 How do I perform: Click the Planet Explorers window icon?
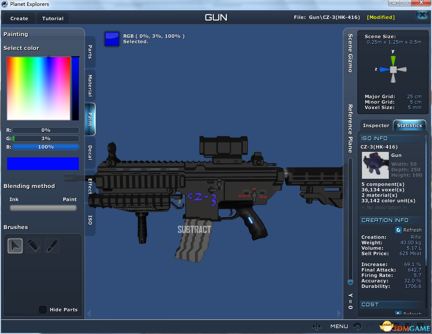click(5, 4)
